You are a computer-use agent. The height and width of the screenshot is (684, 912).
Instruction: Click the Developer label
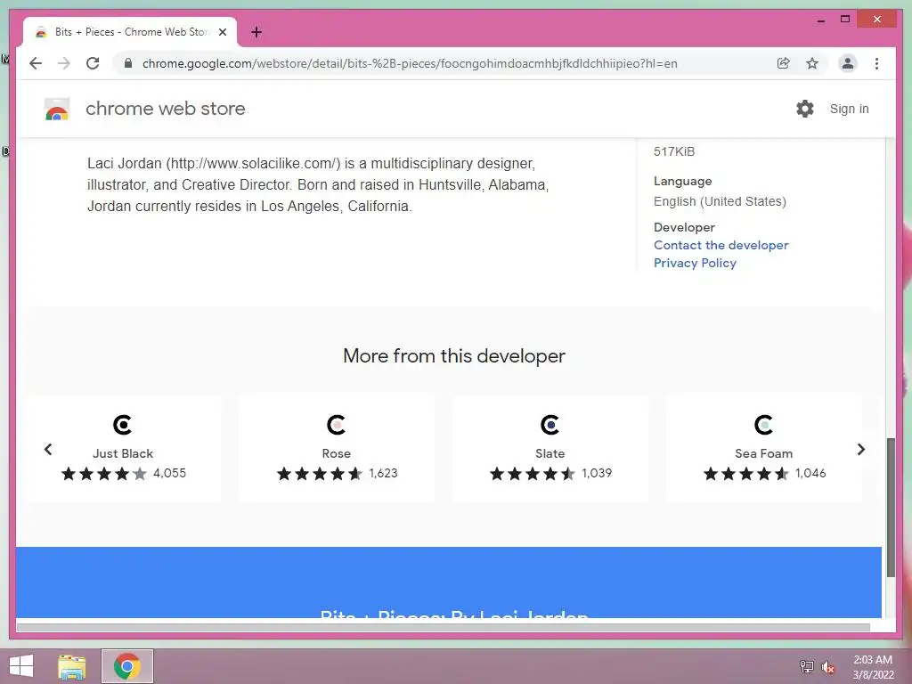click(x=684, y=227)
